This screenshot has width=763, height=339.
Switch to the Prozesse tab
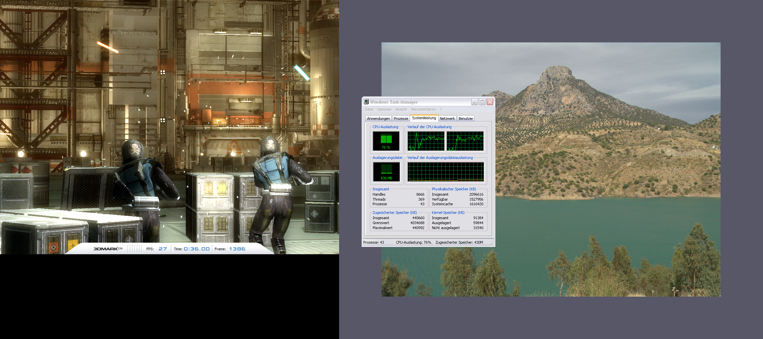click(401, 119)
